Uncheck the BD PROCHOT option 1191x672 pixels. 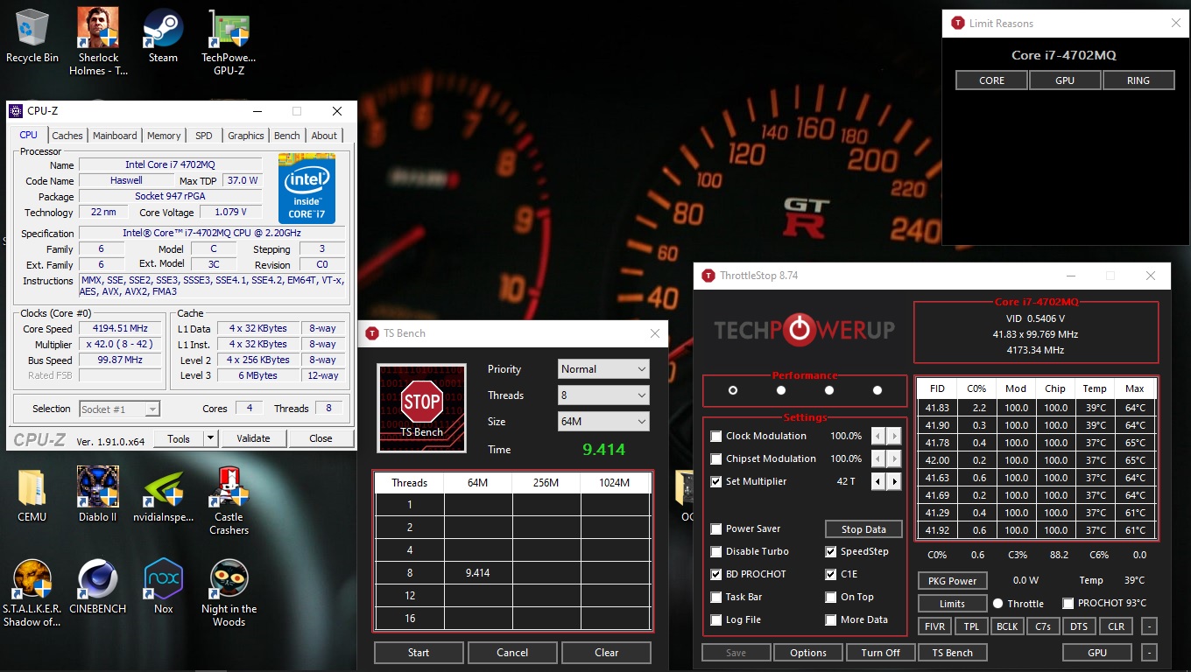(716, 574)
